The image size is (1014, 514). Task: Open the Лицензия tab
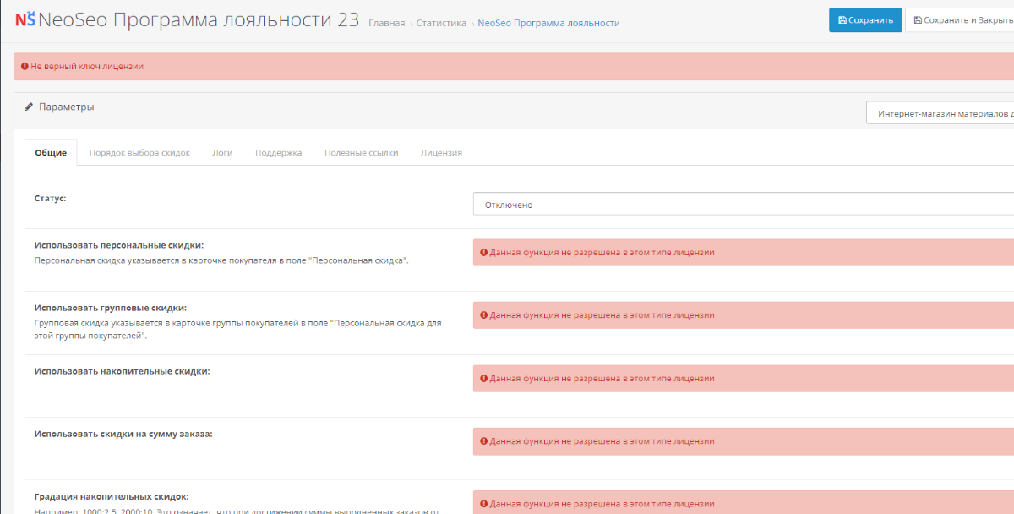click(441, 153)
